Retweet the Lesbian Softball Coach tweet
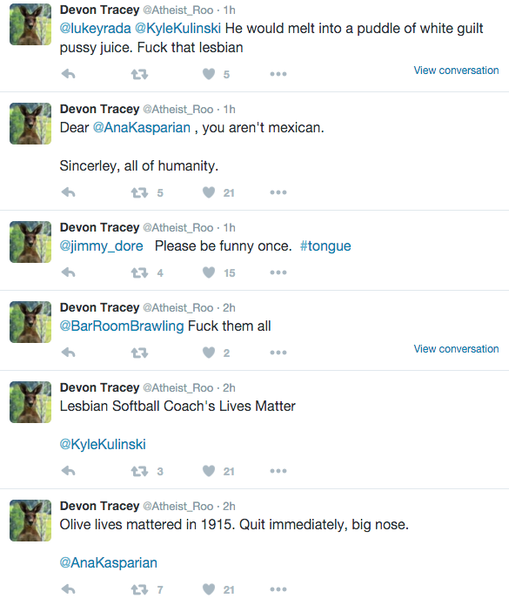 pos(139,471)
